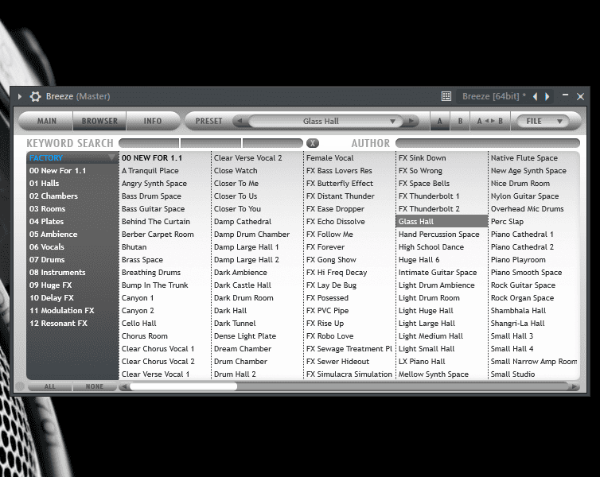Open the Glass Hall preset dropdown

[x=325, y=121]
